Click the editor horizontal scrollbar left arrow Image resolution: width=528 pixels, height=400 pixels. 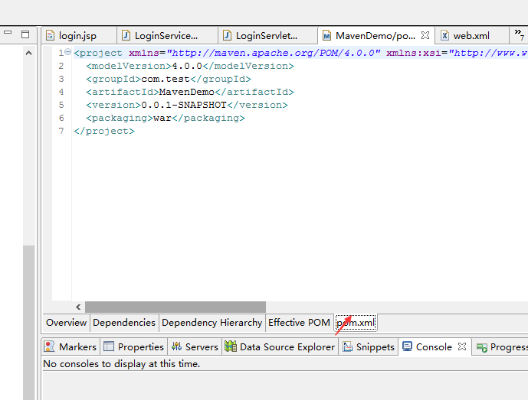[78, 307]
